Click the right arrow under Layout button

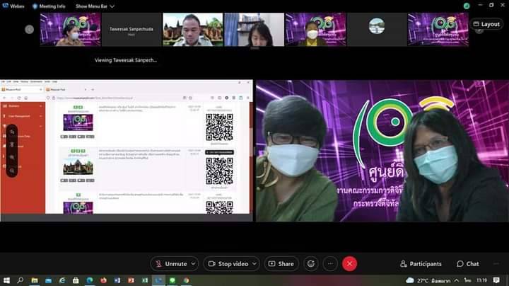479,31
